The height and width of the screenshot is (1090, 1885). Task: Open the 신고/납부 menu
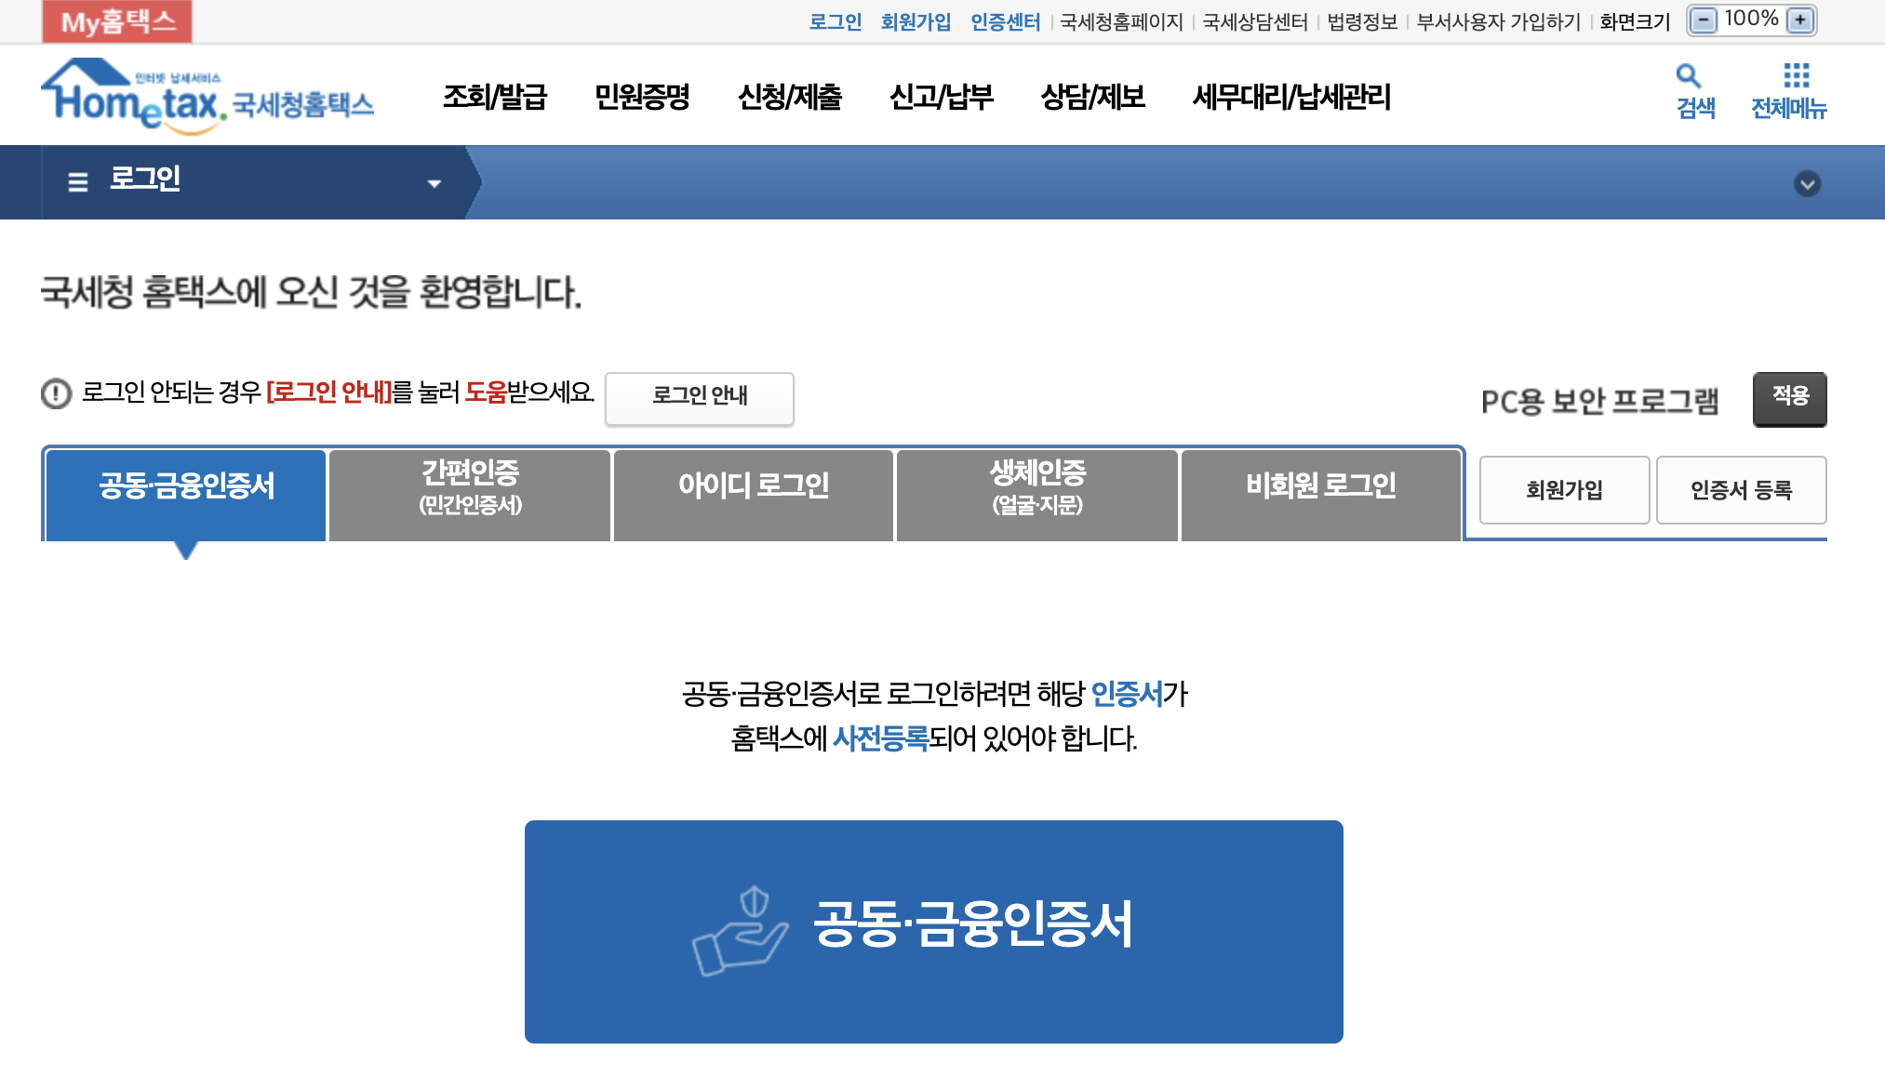pos(941,97)
